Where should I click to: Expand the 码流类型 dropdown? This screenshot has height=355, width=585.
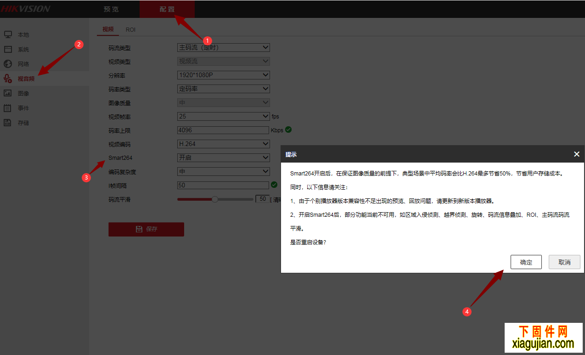pos(224,47)
